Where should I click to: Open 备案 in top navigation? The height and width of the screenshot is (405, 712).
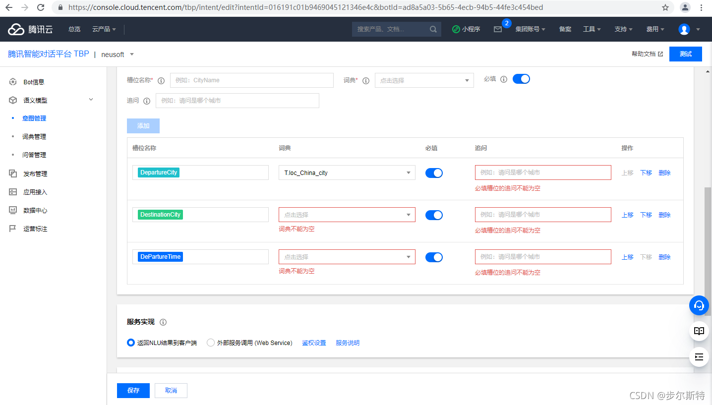click(x=565, y=29)
